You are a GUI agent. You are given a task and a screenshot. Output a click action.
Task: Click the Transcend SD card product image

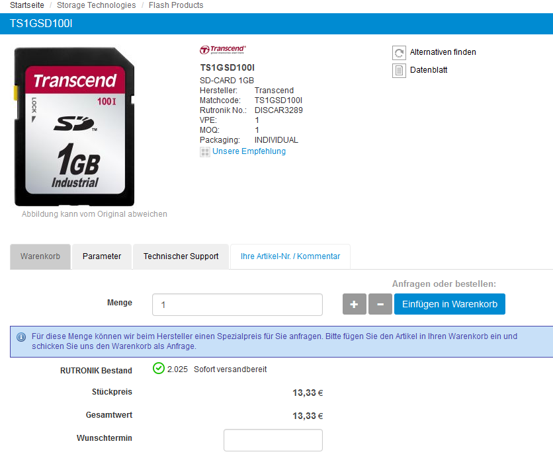point(74,126)
